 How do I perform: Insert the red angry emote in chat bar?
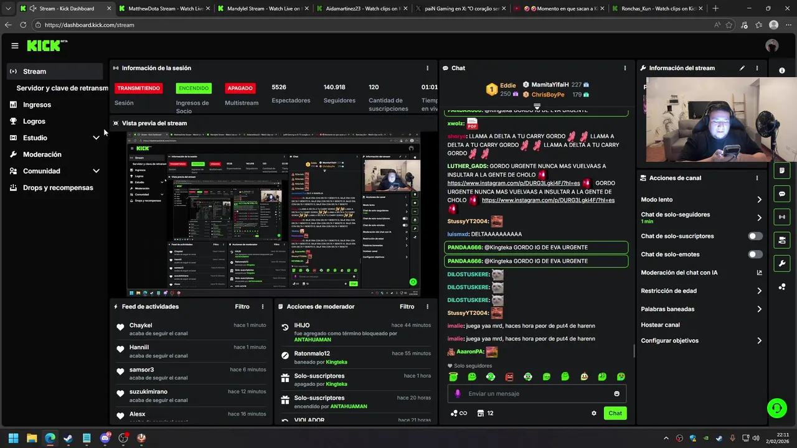click(509, 376)
